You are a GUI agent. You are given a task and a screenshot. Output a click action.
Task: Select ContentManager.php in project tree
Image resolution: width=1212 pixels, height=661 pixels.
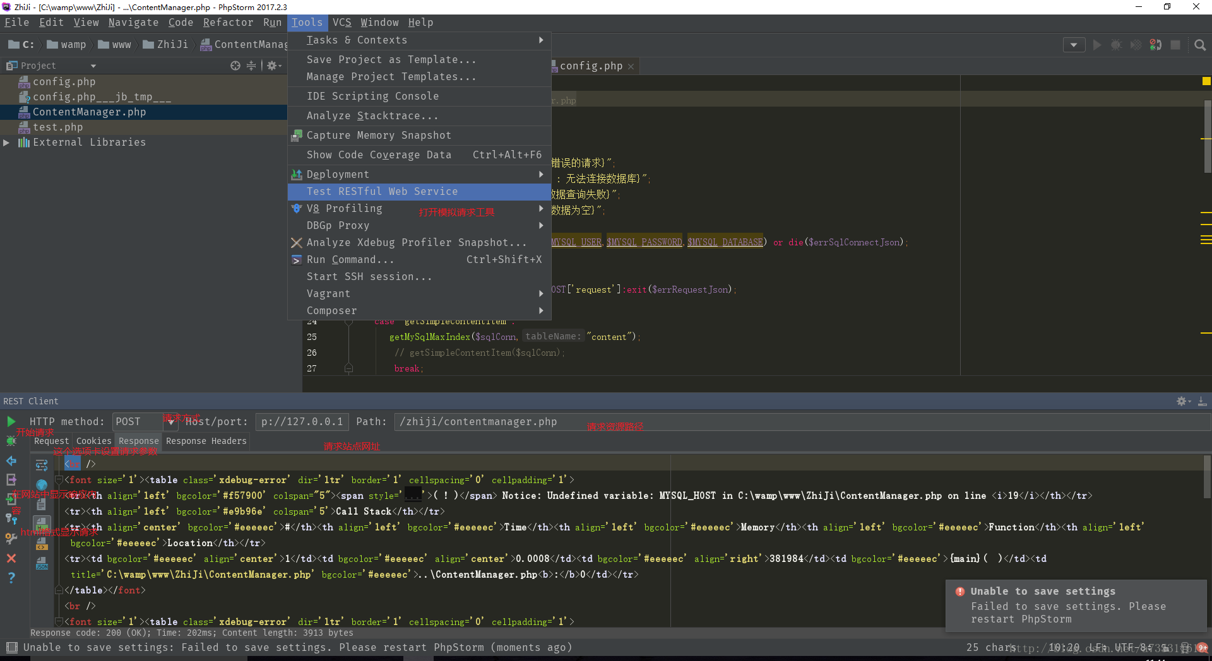144,112
